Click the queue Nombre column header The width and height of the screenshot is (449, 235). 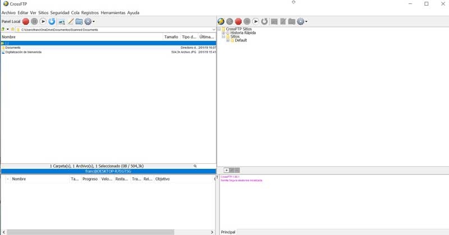39,179
